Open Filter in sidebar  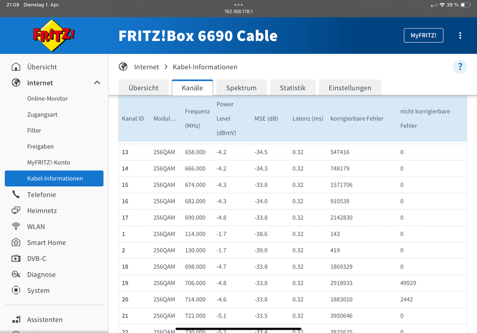(x=34, y=130)
